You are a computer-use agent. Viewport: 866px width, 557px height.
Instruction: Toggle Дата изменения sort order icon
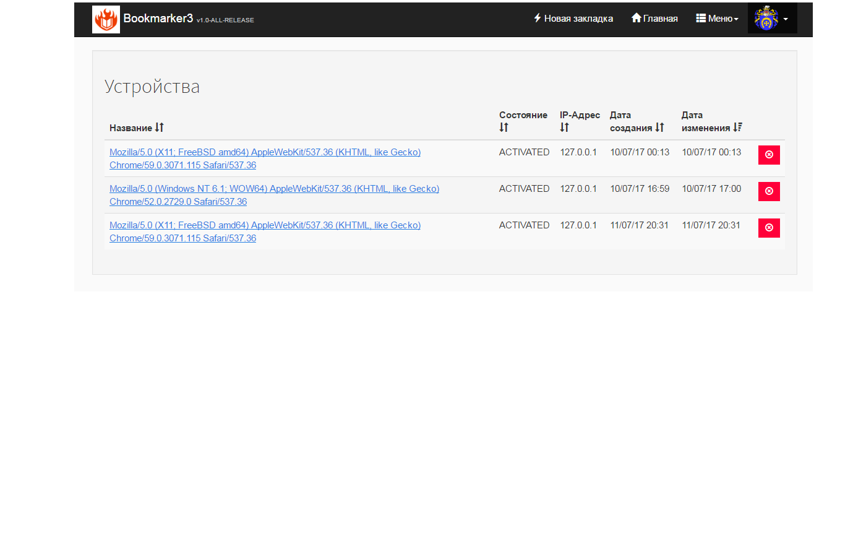coord(737,127)
